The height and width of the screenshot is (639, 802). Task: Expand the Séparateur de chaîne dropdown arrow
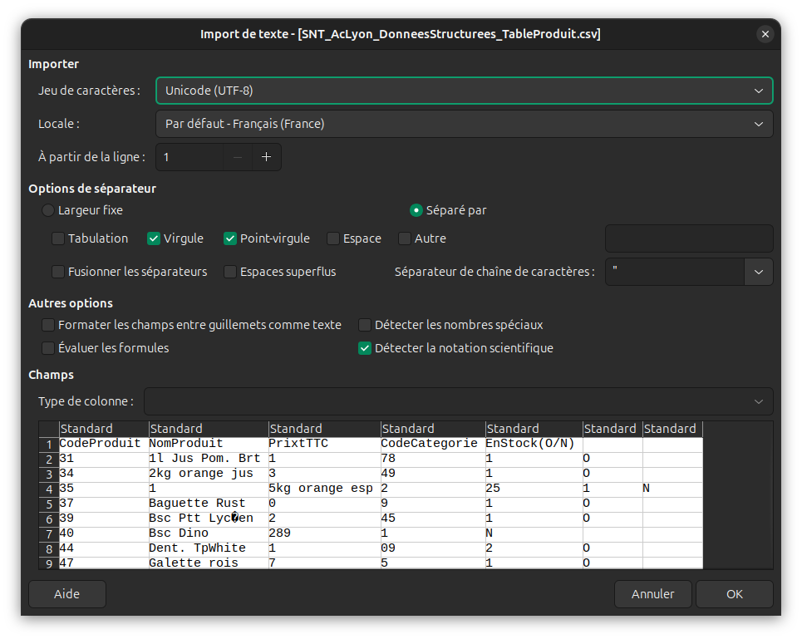point(758,272)
